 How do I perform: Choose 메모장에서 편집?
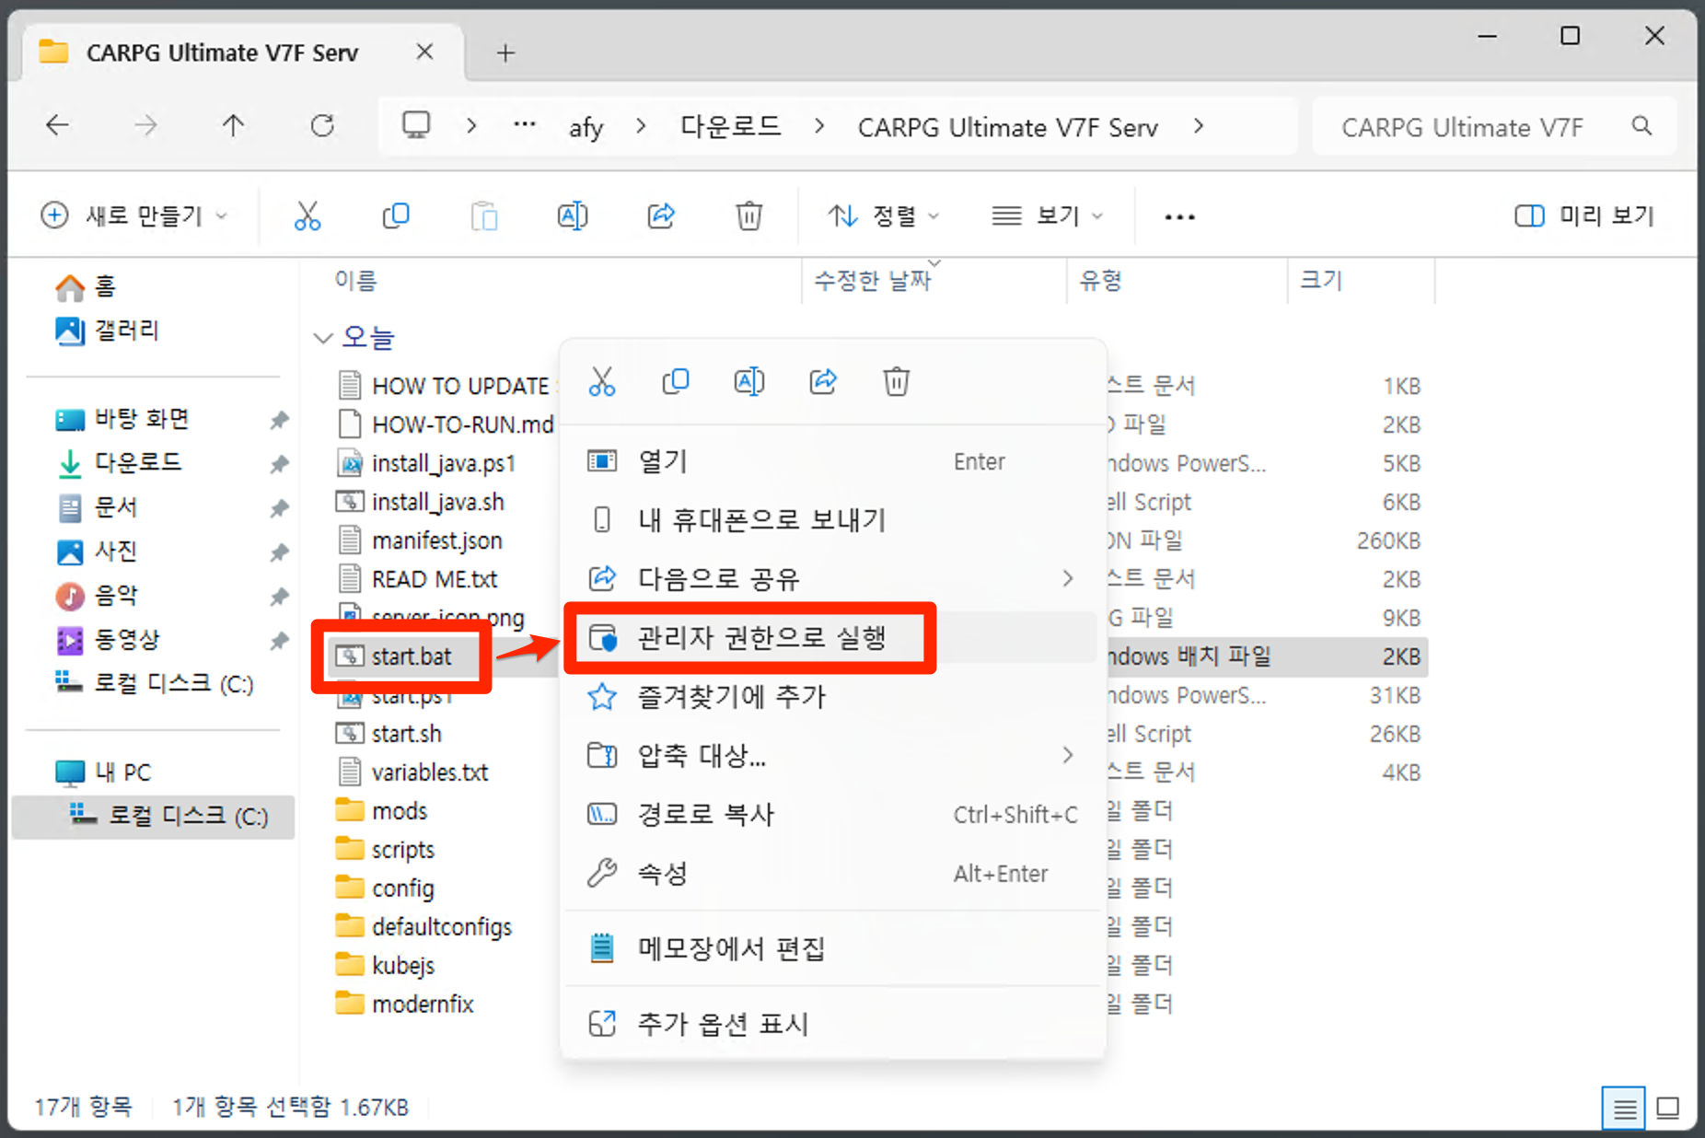click(x=831, y=948)
